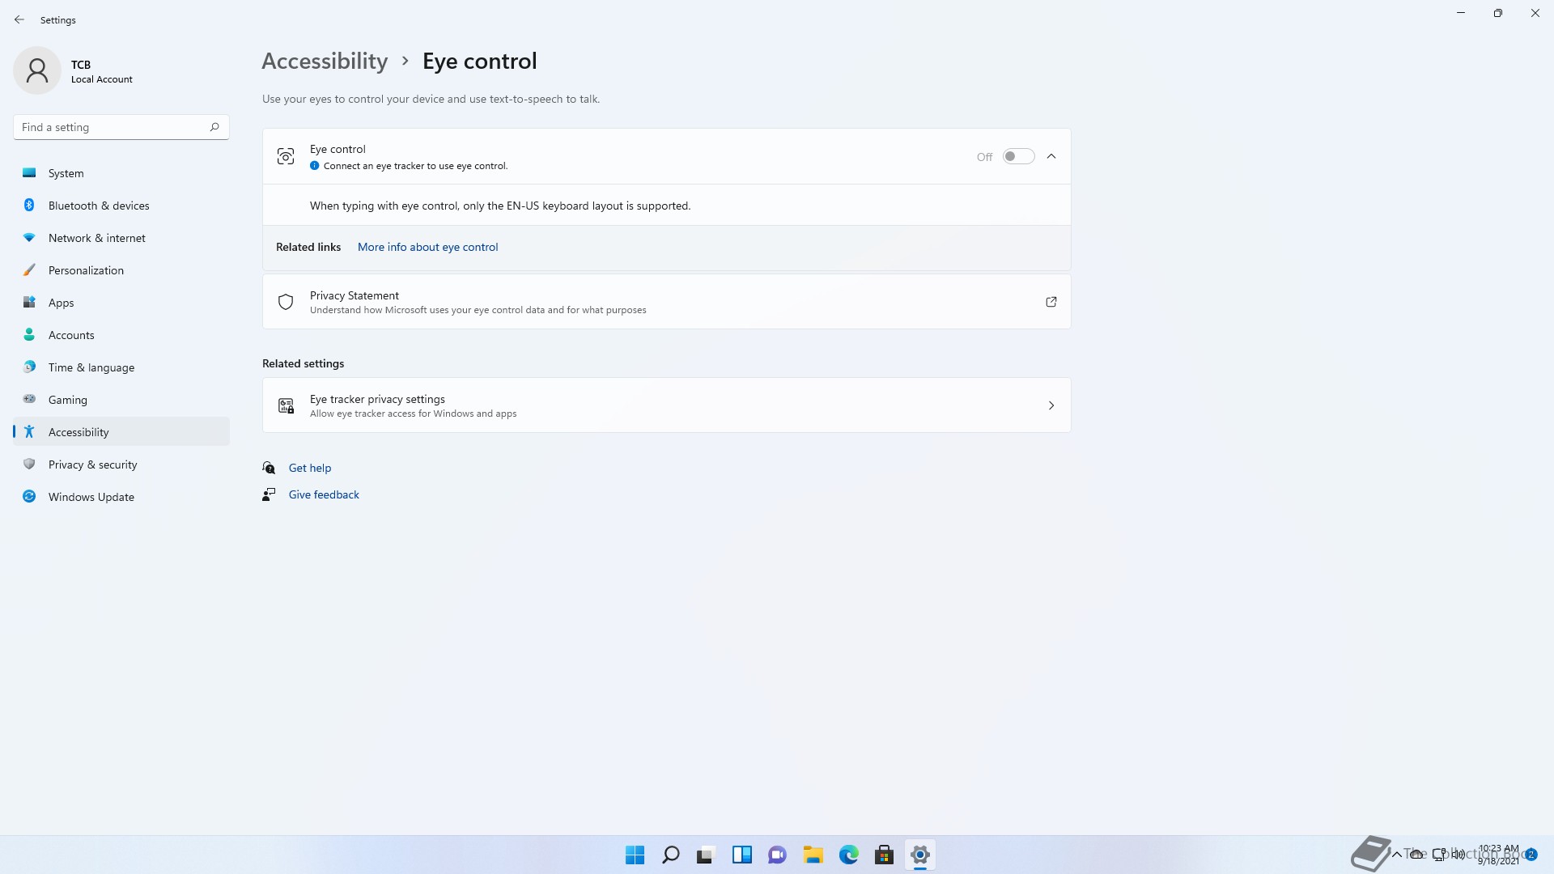Image resolution: width=1554 pixels, height=874 pixels.
Task: Click Give feedback link
Action: [x=324, y=494]
